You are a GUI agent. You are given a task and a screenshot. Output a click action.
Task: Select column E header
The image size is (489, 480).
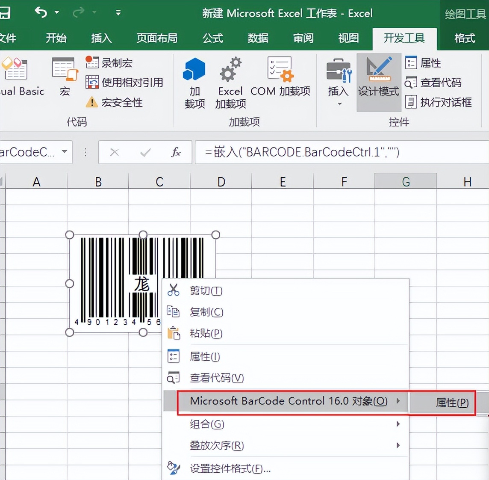(x=283, y=182)
